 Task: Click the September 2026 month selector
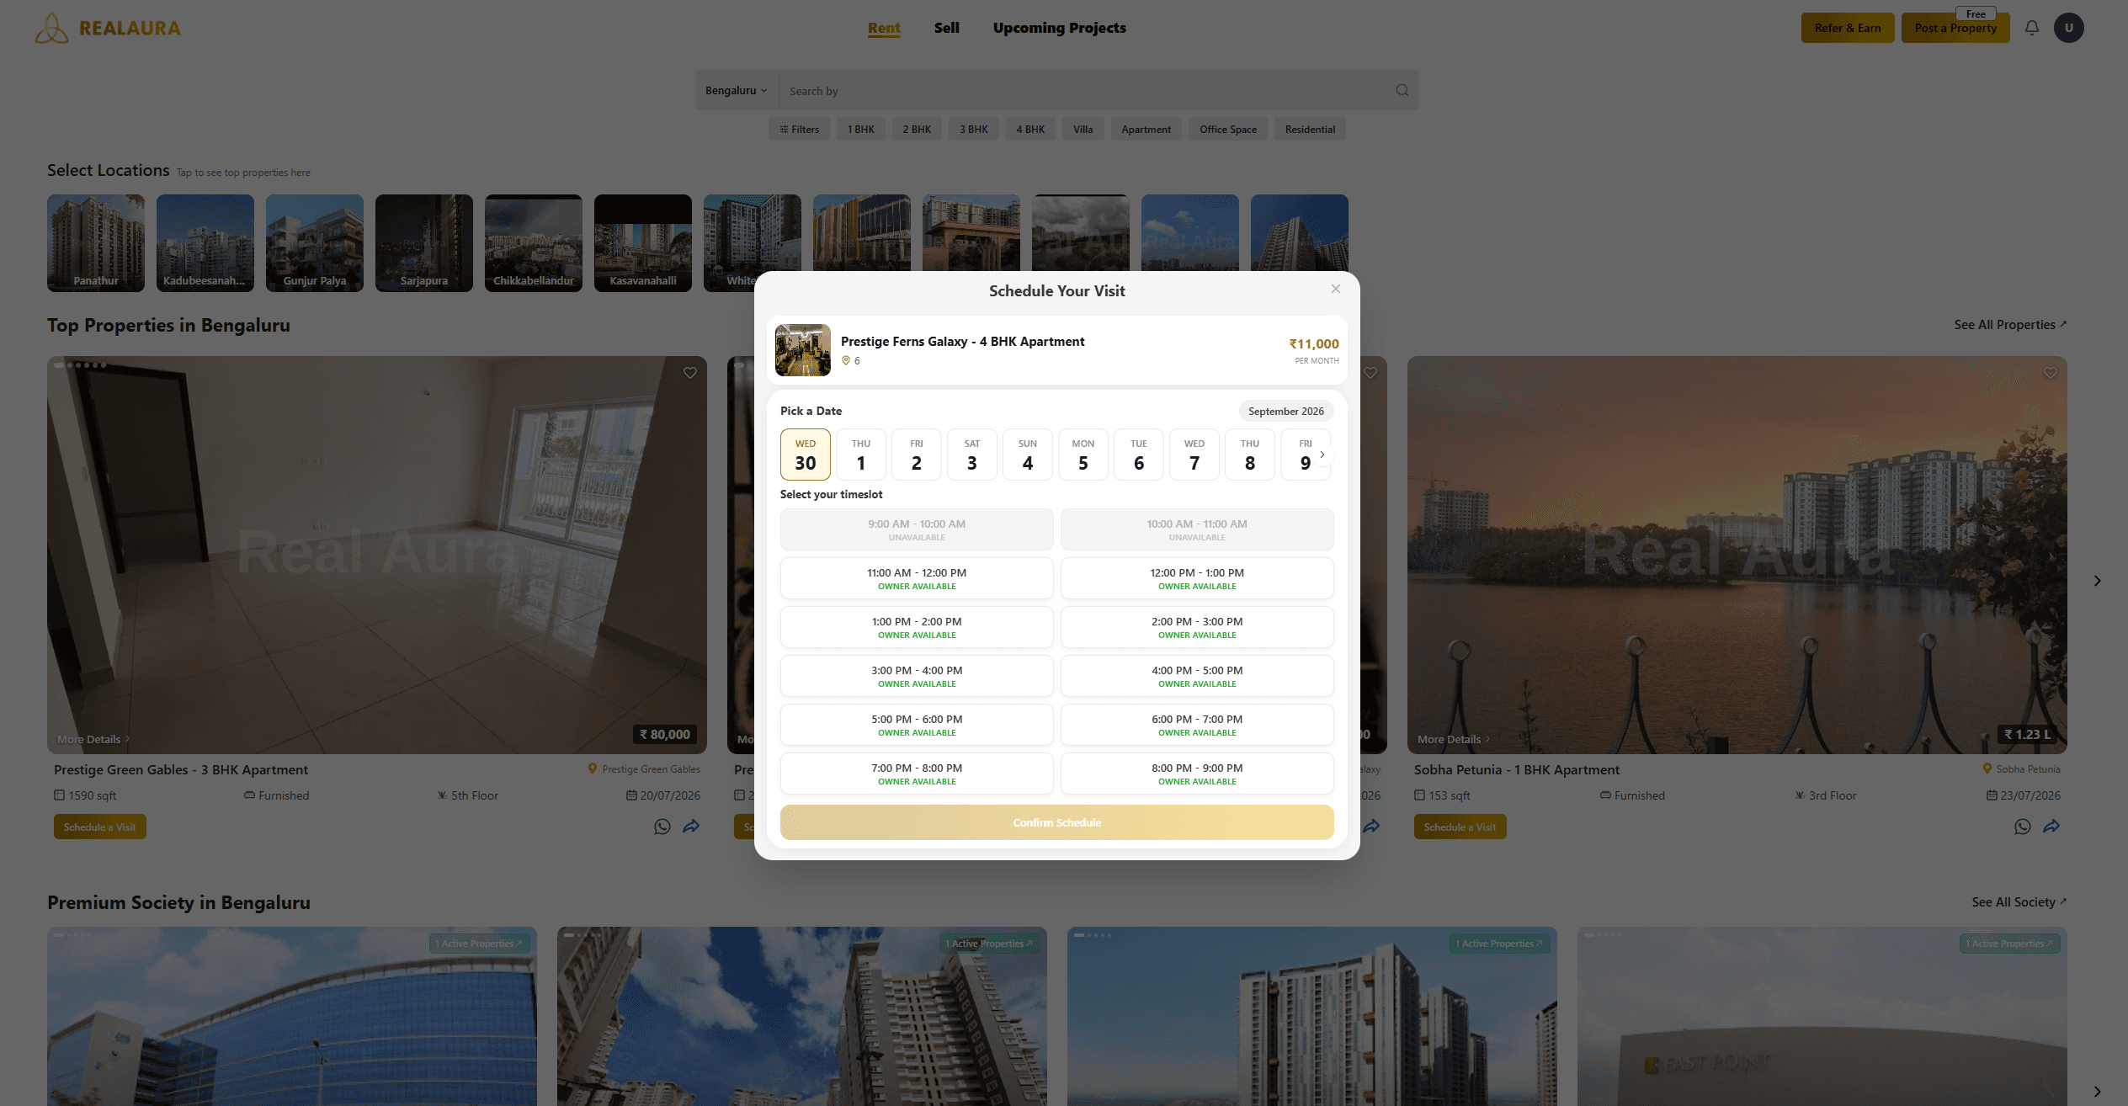1285,411
